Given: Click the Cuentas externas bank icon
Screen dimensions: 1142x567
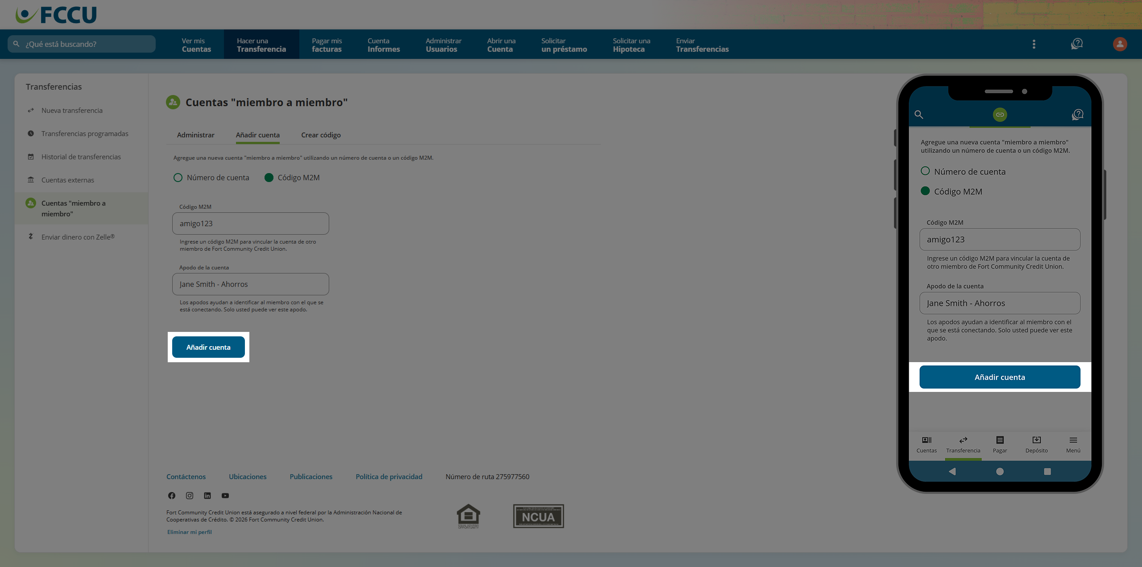Looking at the screenshot, I should click(31, 180).
